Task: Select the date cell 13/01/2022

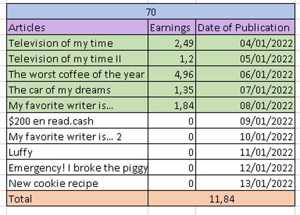Action: coord(245,183)
